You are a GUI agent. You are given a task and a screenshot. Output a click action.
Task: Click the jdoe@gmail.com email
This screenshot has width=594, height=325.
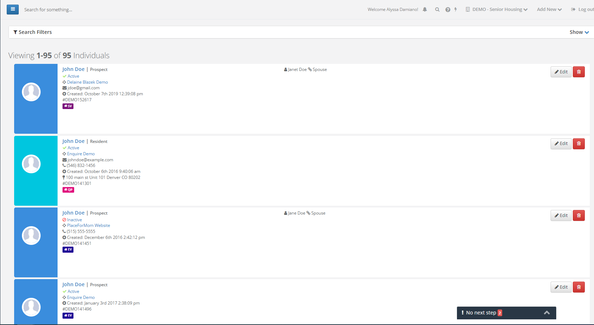coord(83,88)
